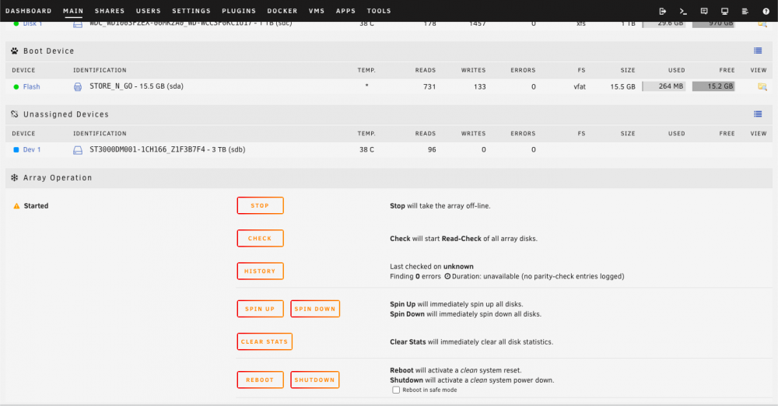Click the ST3000DM001-1CH166_Z1F3B7F4 identification text
This screenshot has width=778, height=406.
click(167, 149)
